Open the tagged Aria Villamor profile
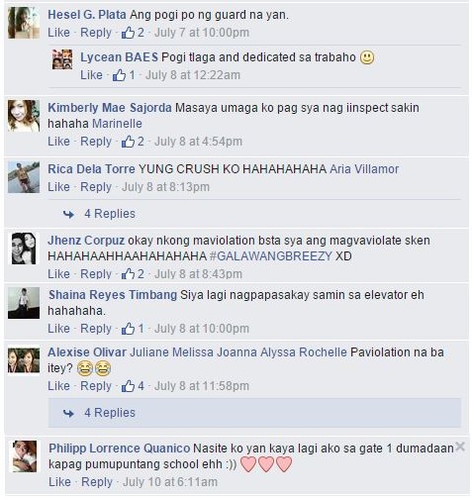Viewport: 472px width, 500px height. (364, 169)
